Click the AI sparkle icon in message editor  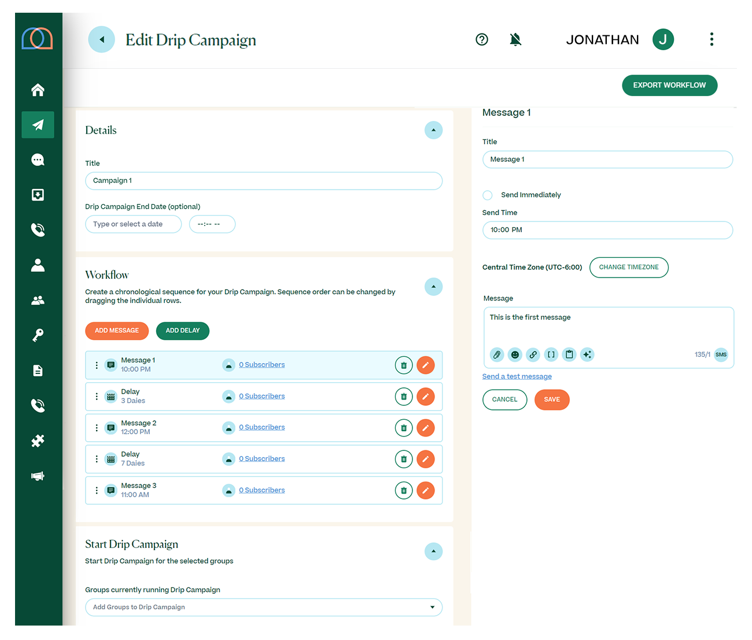click(x=587, y=354)
